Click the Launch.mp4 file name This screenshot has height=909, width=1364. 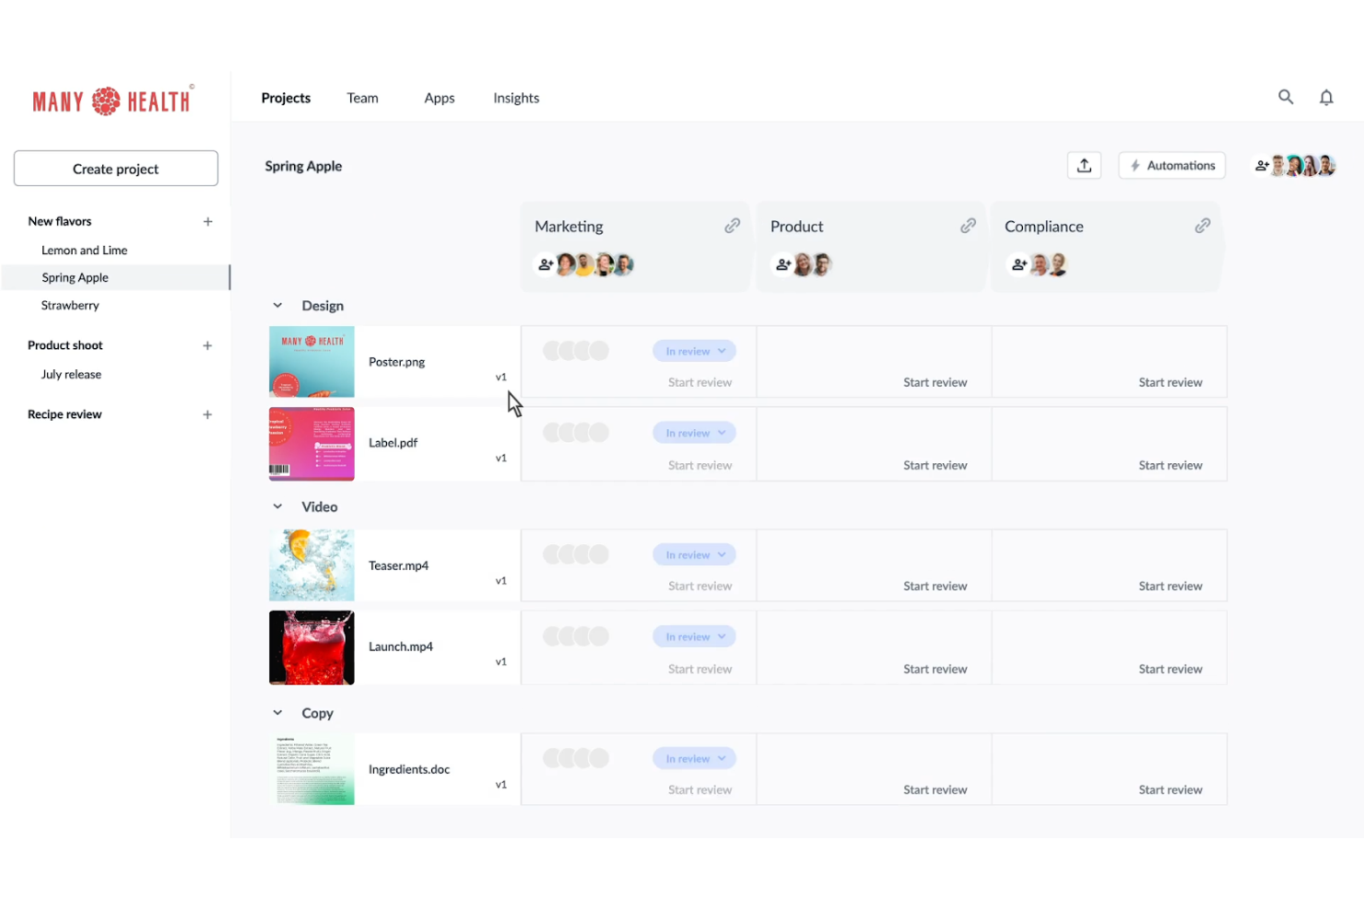point(401,647)
